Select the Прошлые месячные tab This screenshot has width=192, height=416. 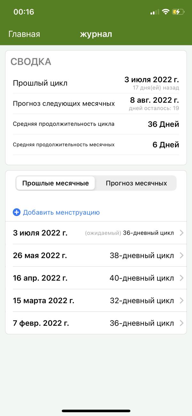coord(55,183)
